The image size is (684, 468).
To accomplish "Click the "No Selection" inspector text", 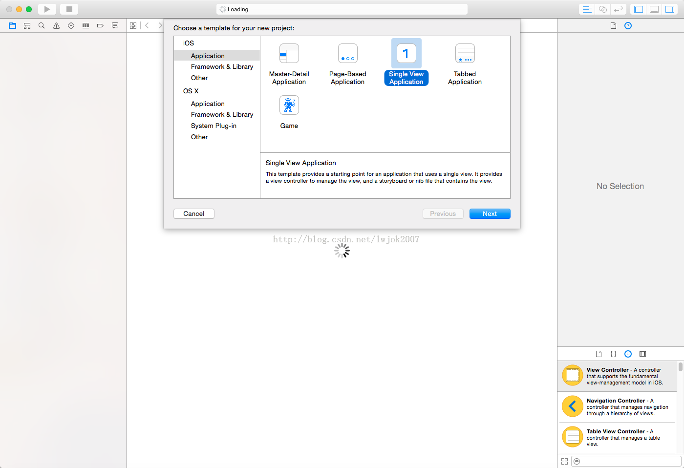I will (x=620, y=186).
